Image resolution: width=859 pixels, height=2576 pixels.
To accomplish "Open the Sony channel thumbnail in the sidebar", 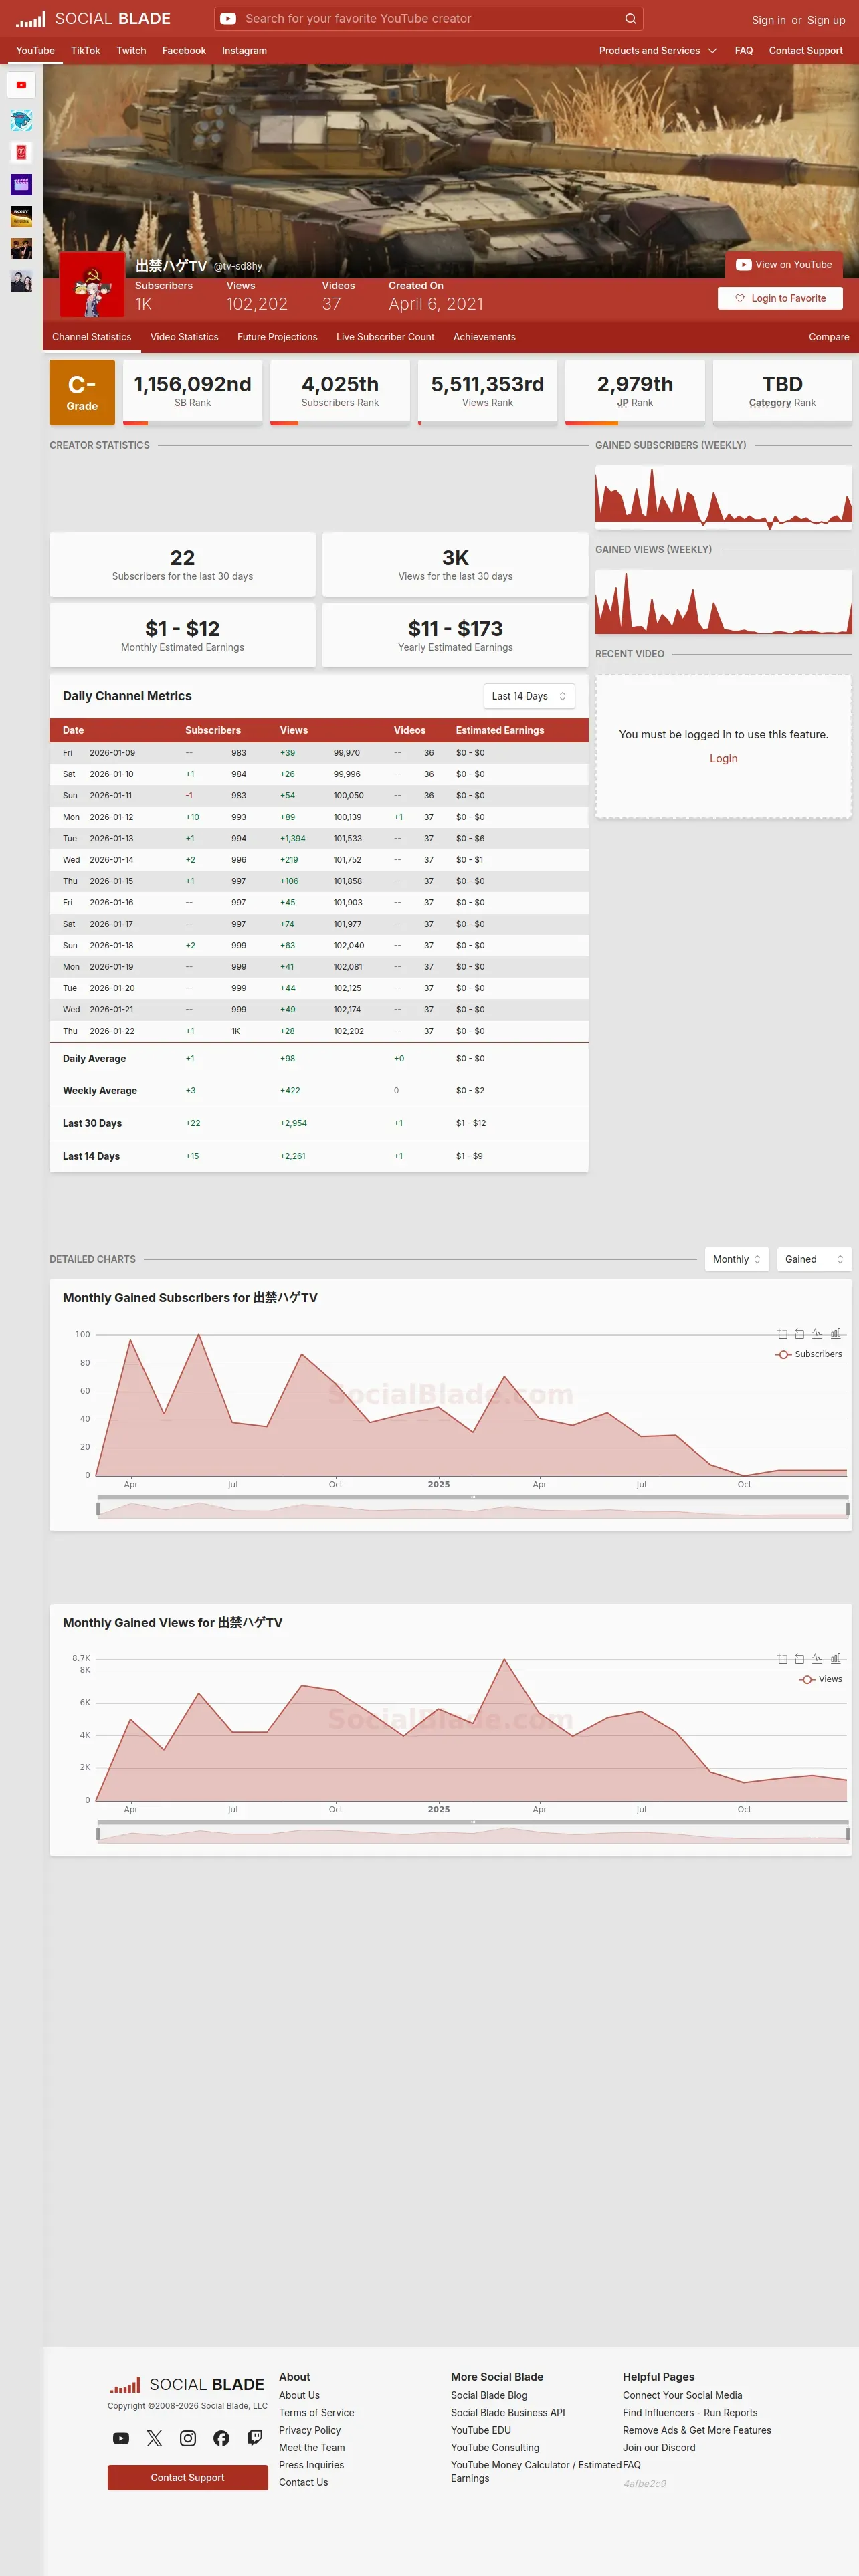I will (21, 217).
